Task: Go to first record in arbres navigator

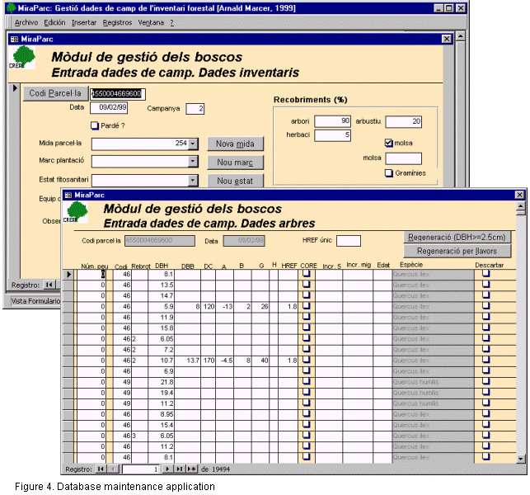Action: tap(101, 469)
